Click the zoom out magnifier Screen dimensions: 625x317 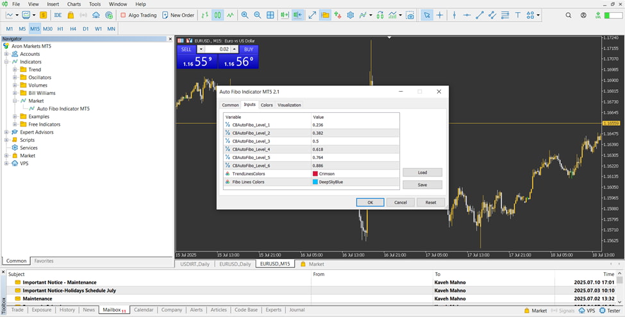[258, 15]
